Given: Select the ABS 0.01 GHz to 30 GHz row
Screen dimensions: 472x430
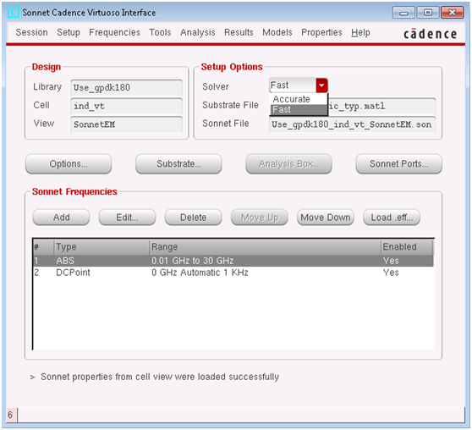Looking at the screenshot, I should pos(233,261).
